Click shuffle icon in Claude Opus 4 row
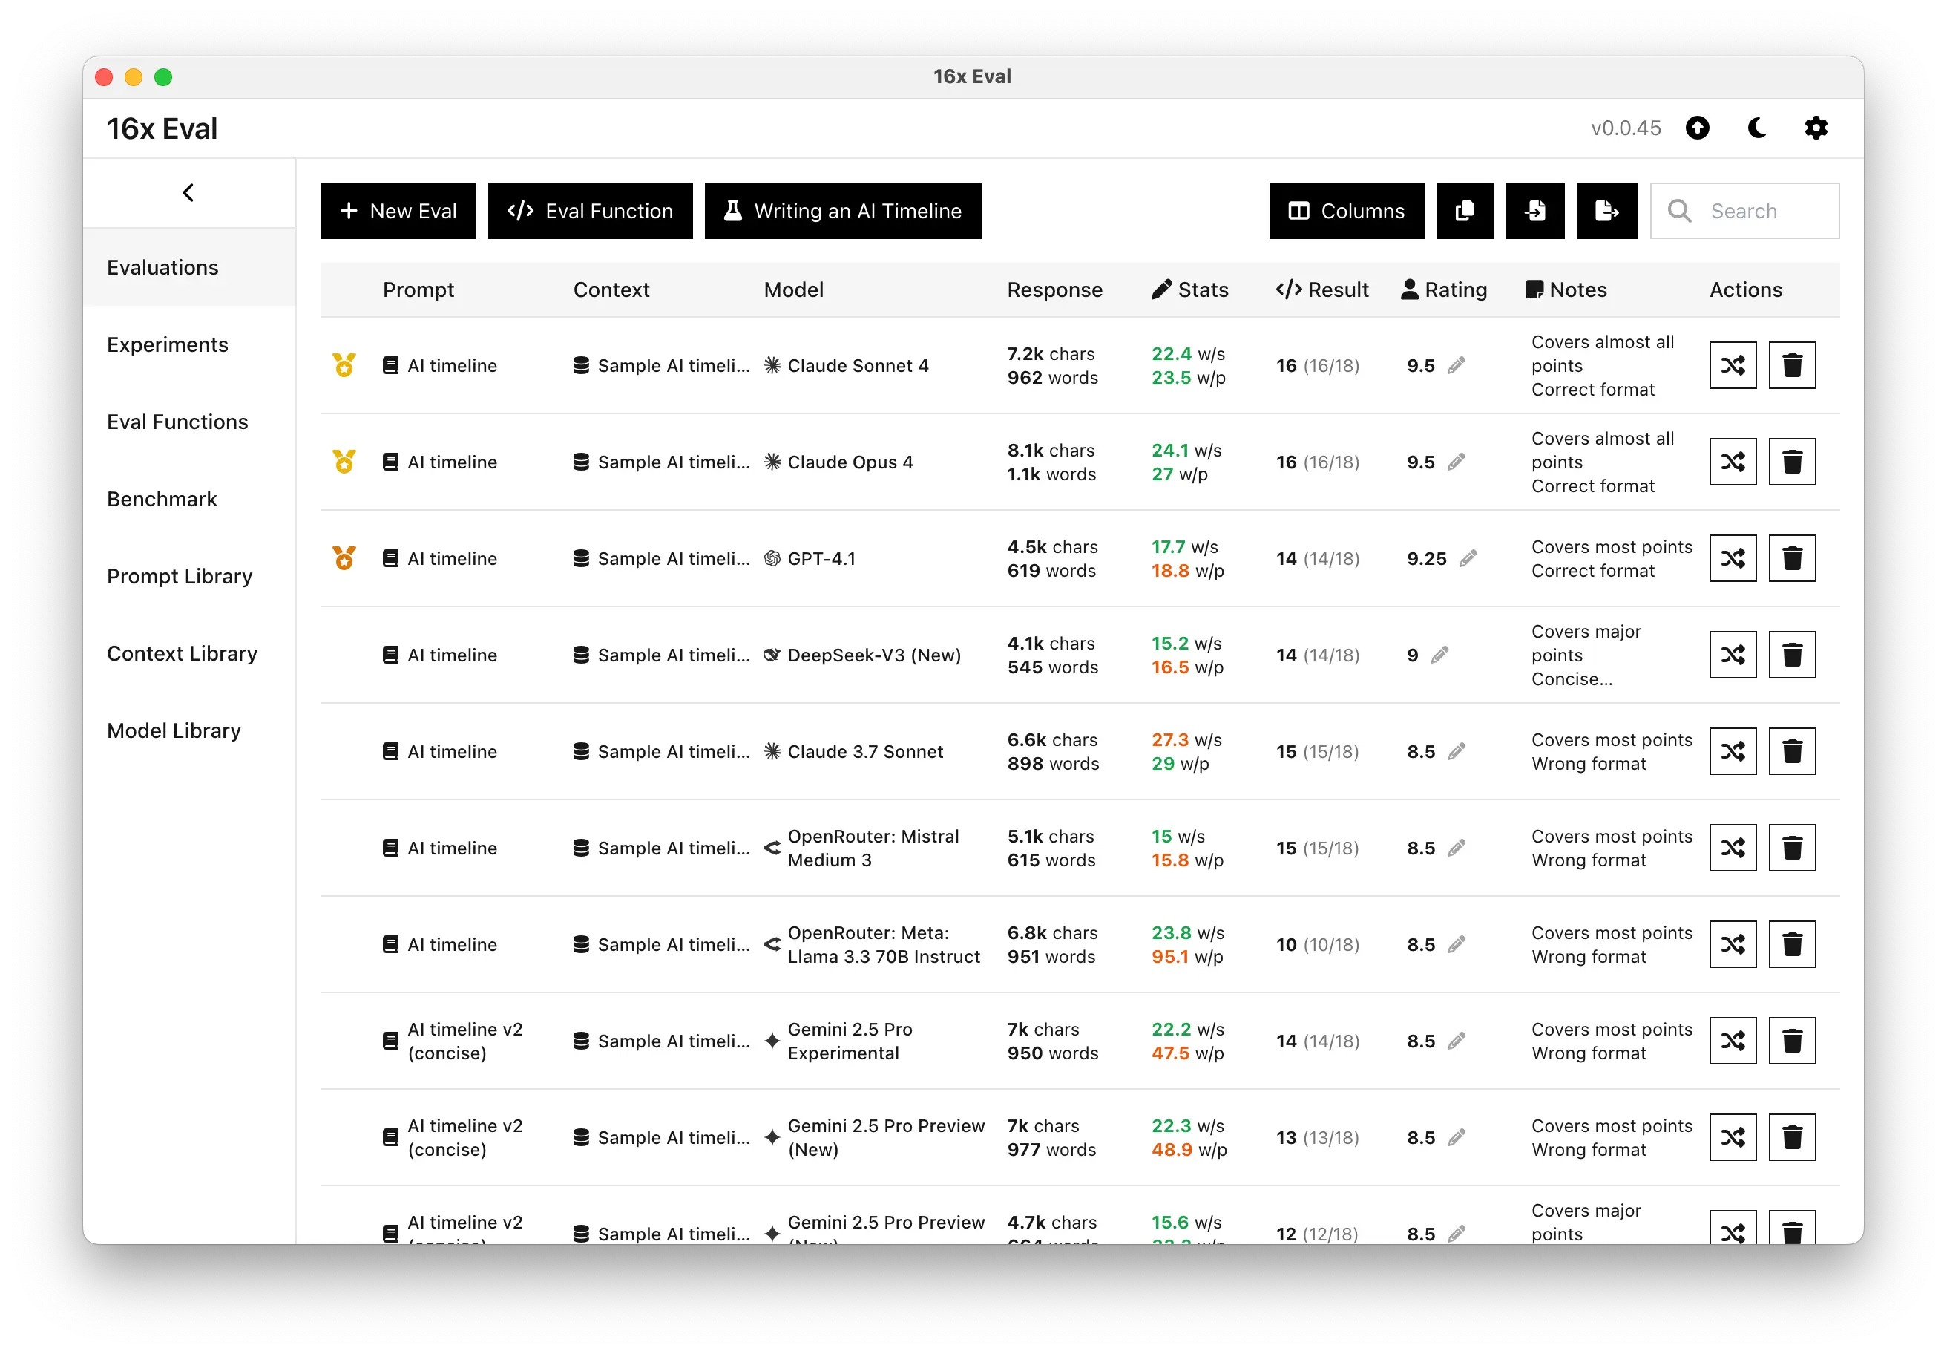This screenshot has width=1947, height=1354. (1733, 462)
